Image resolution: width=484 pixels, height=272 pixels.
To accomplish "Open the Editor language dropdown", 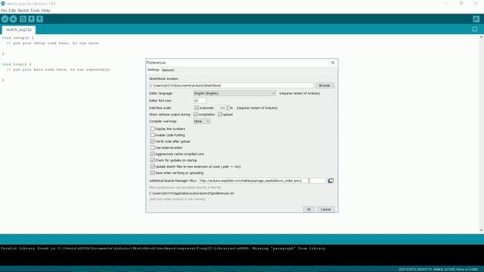I will (234, 93).
